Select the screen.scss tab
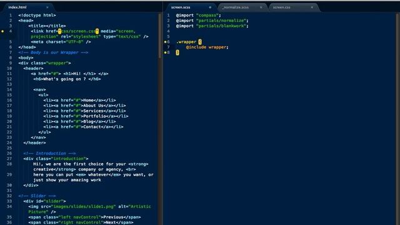The width and height of the screenshot is (400, 225). (x=181, y=7)
